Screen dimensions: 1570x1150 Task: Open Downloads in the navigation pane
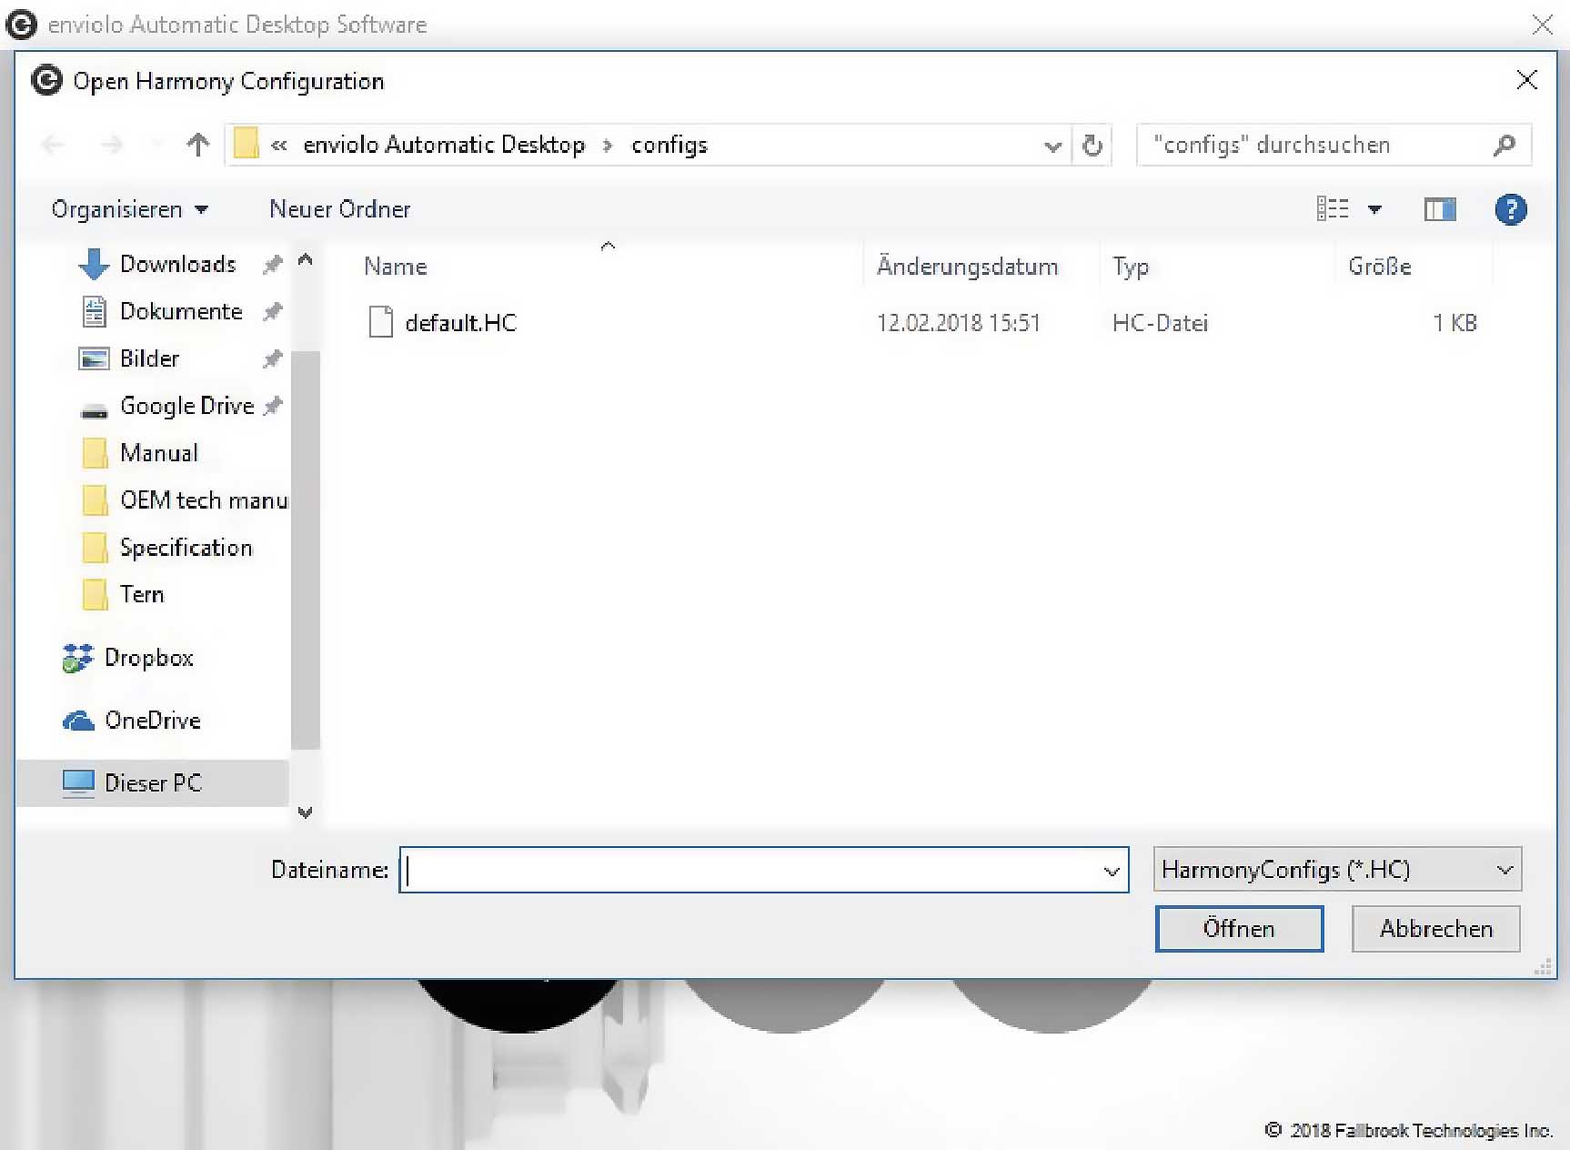(178, 264)
